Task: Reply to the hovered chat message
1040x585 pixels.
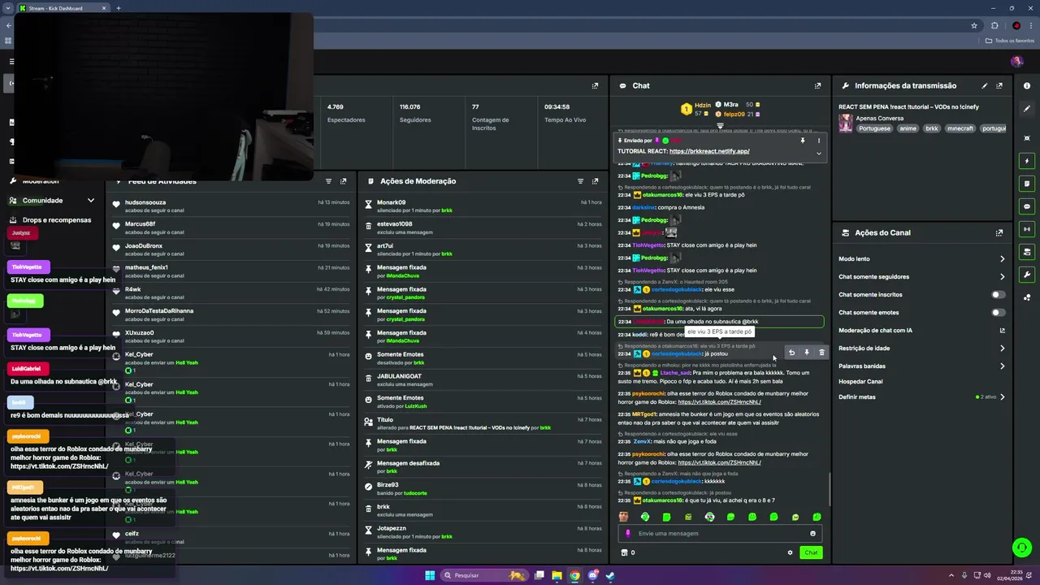Action: (791, 353)
